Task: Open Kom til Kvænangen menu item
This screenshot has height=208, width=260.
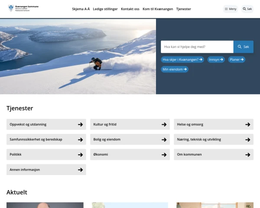Action: tap(158, 9)
